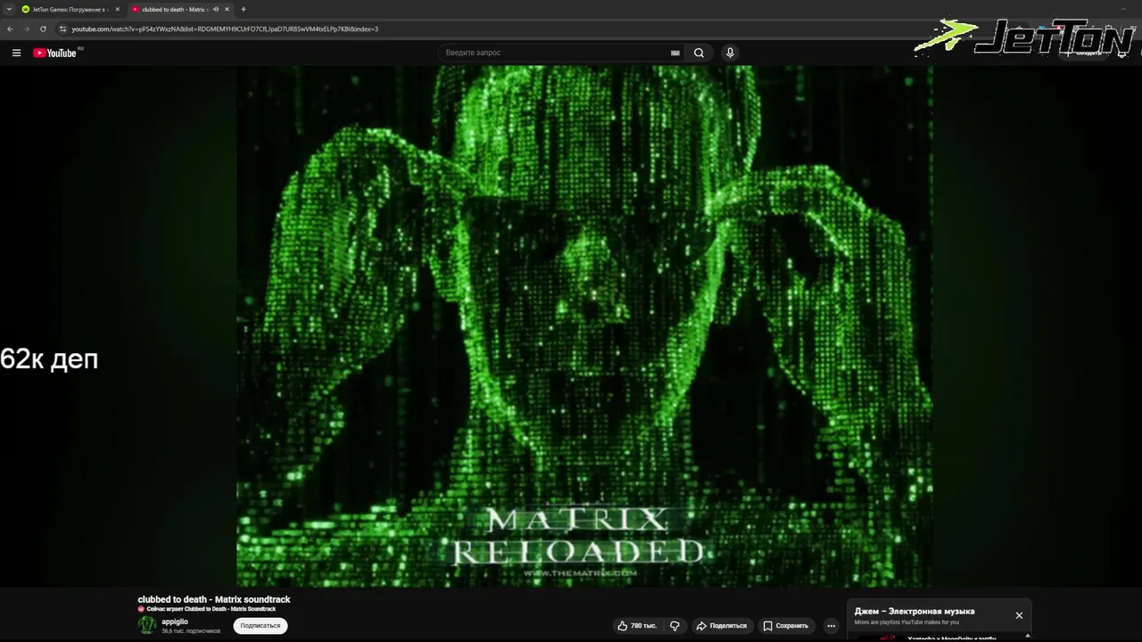Open the appiglio channel name link
The height and width of the screenshot is (642, 1142).
(x=175, y=621)
